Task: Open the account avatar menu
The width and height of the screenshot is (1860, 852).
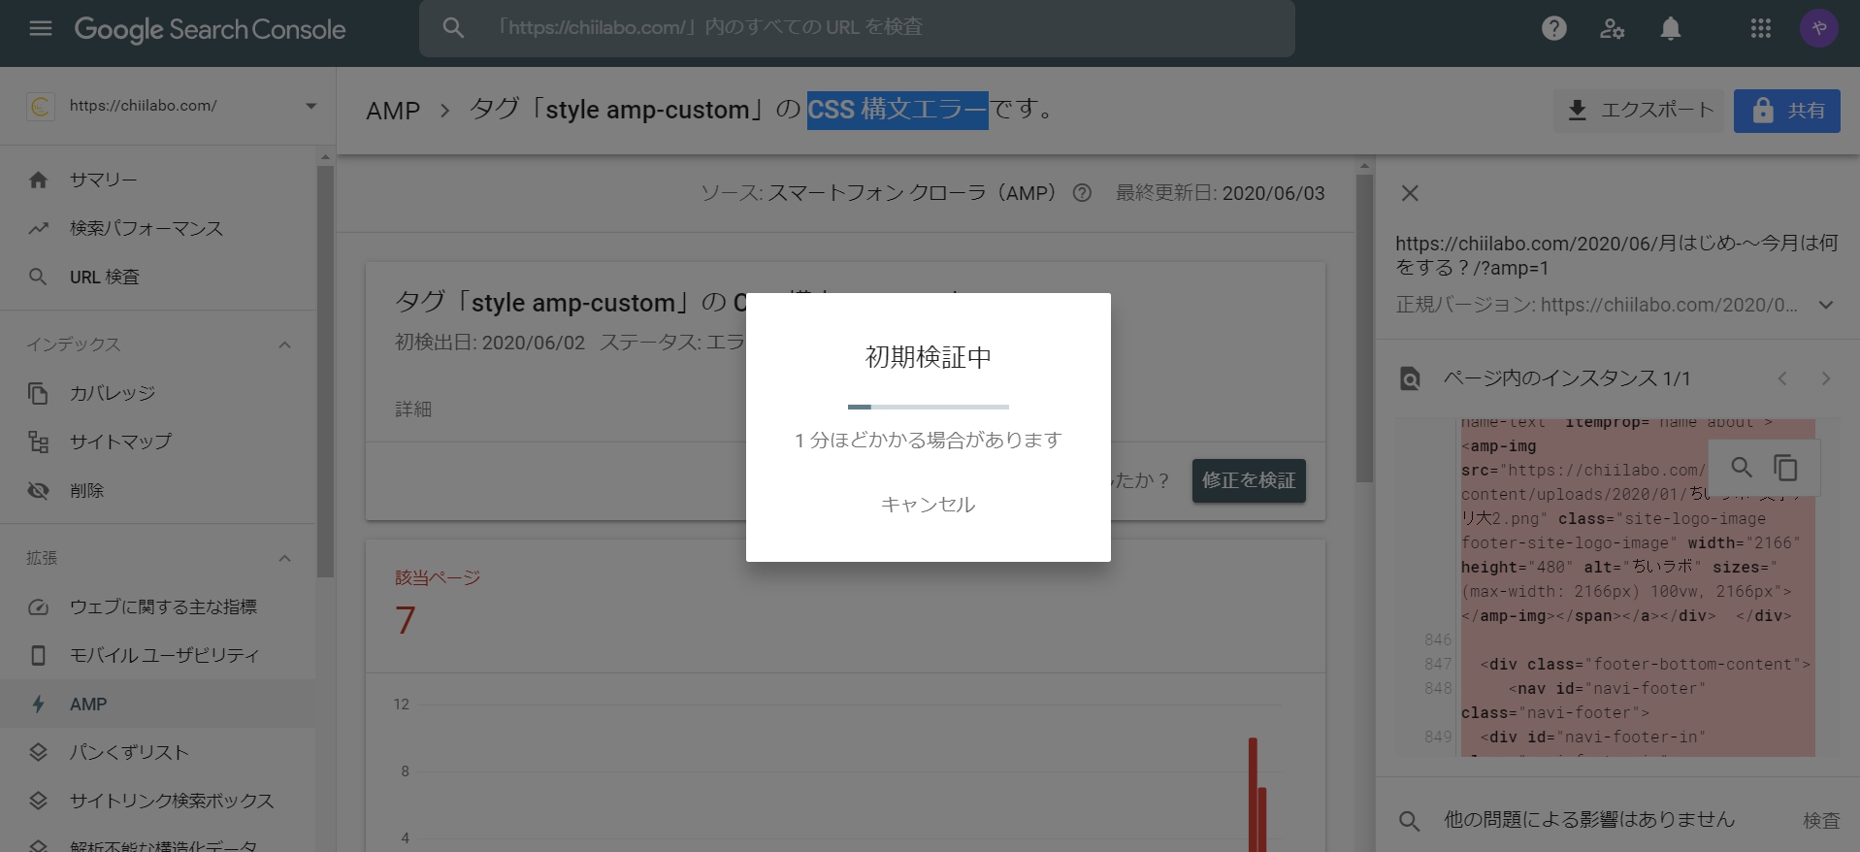Action: point(1819,28)
